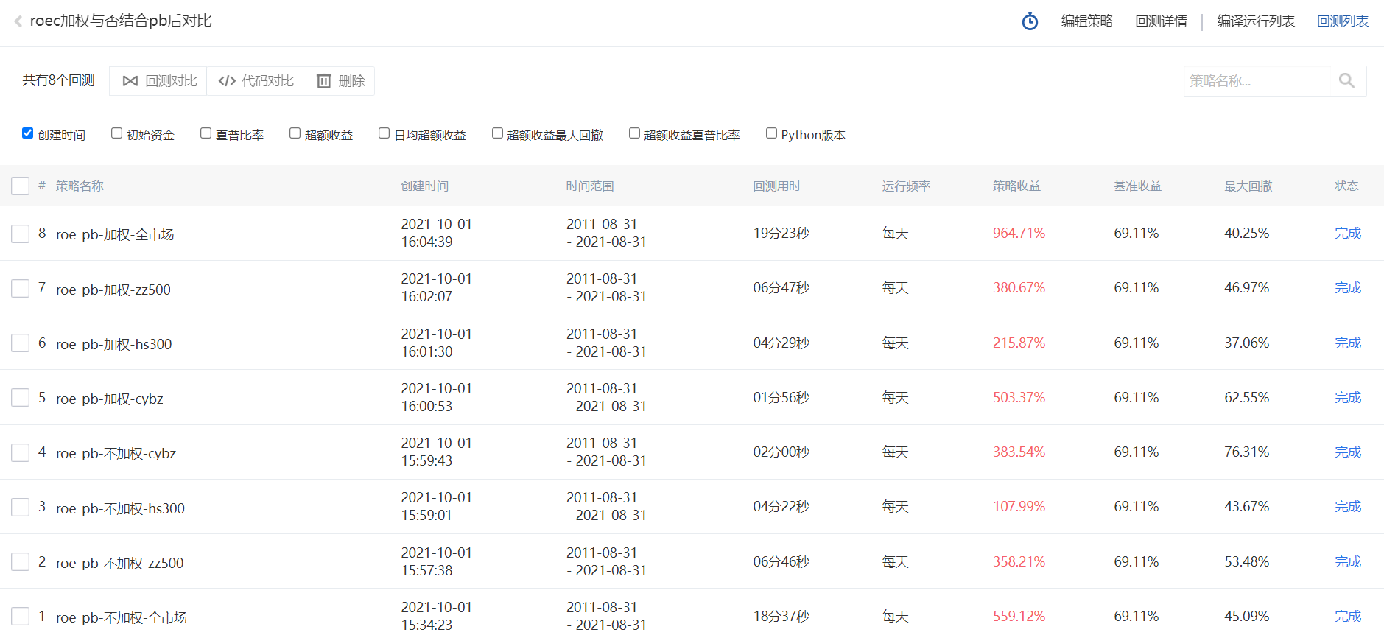Open the stopwatch timer icon

tap(1030, 21)
